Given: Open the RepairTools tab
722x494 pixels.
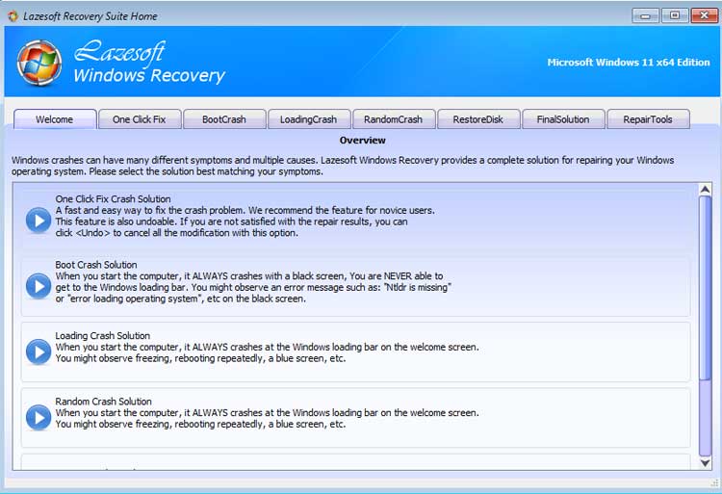Looking at the screenshot, I should coord(648,119).
